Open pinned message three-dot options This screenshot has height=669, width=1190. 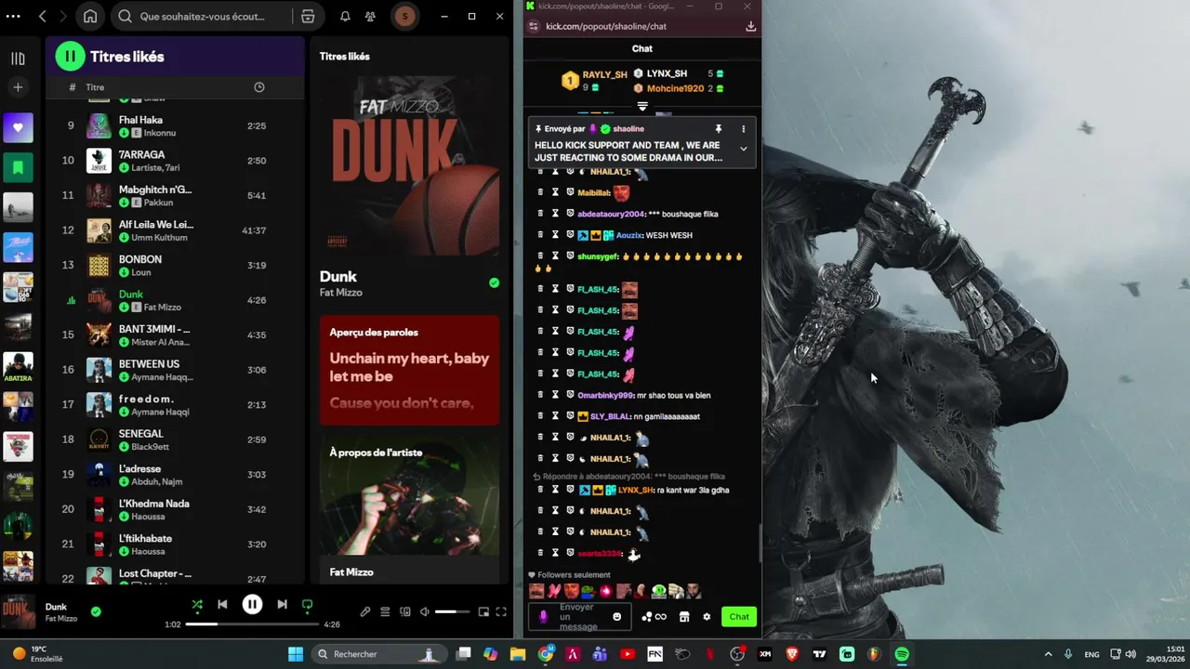click(743, 129)
